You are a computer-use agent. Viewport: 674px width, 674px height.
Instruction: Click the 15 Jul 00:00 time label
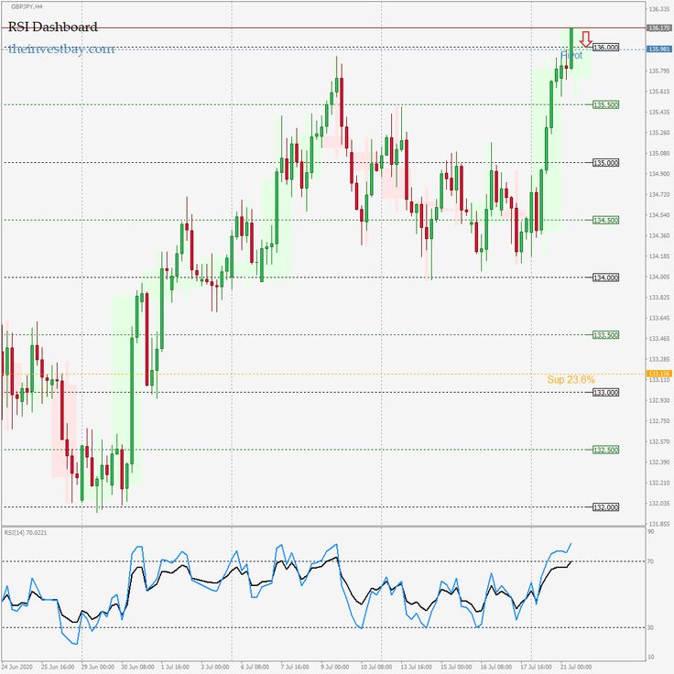[x=456, y=667]
